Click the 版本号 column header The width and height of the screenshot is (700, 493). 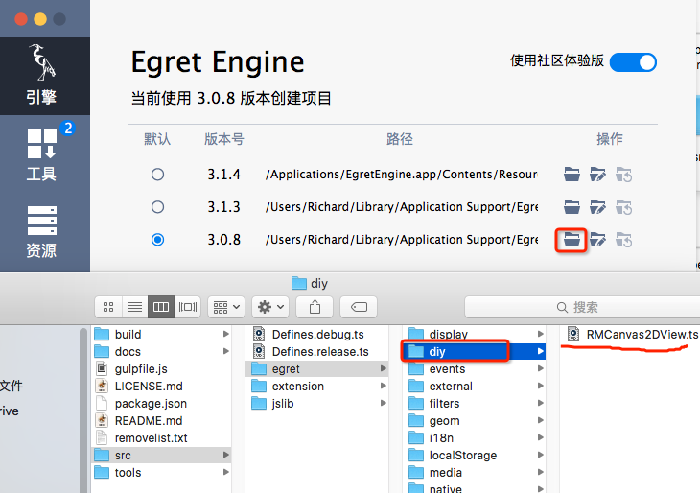click(224, 139)
